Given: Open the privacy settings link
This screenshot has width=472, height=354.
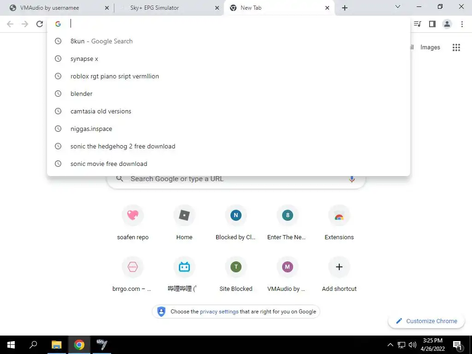Looking at the screenshot, I should [x=219, y=312].
